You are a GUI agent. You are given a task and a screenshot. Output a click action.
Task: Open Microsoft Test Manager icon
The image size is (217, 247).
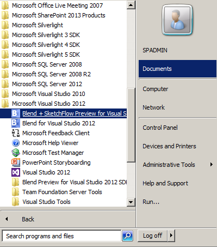[x=16, y=153]
